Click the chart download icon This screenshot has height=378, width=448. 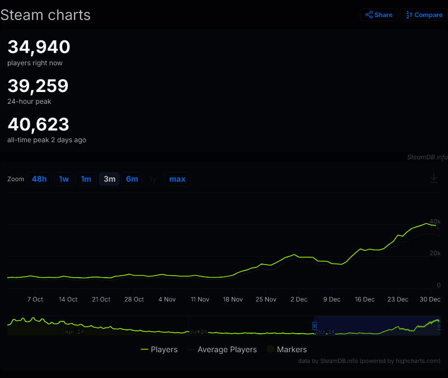point(433,178)
